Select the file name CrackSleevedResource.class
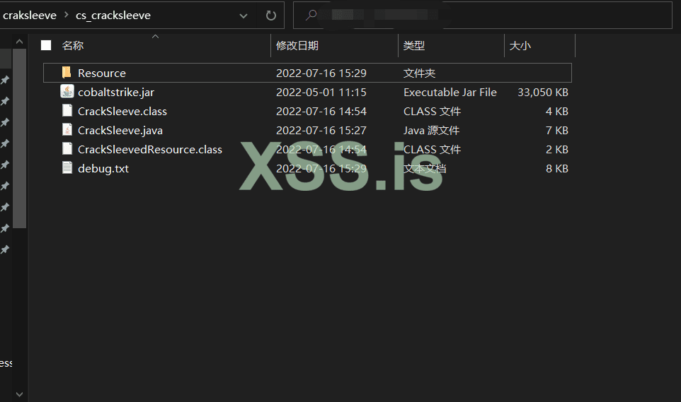This screenshot has height=402, width=681. pos(150,149)
